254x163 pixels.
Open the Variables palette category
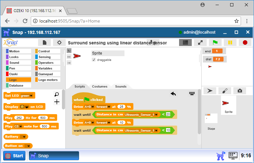pyautogui.click(x=48, y=68)
